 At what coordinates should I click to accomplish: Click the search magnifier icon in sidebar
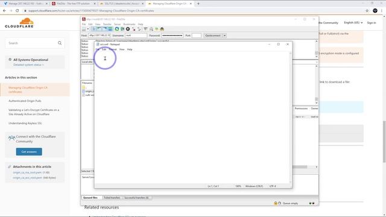[x=60, y=43]
